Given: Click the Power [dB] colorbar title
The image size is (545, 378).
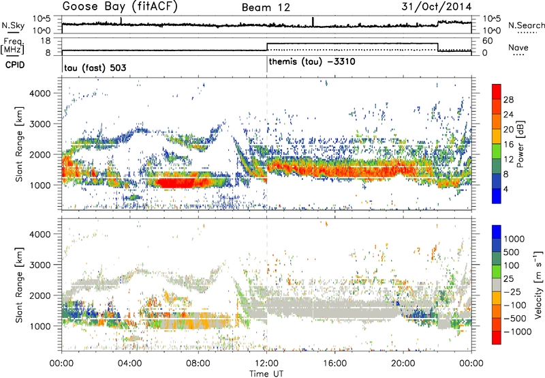Looking at the screenshot, I should (520, 144).
